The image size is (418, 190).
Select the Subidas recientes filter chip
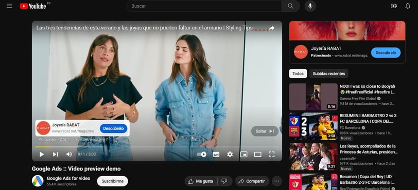[329, 73]
